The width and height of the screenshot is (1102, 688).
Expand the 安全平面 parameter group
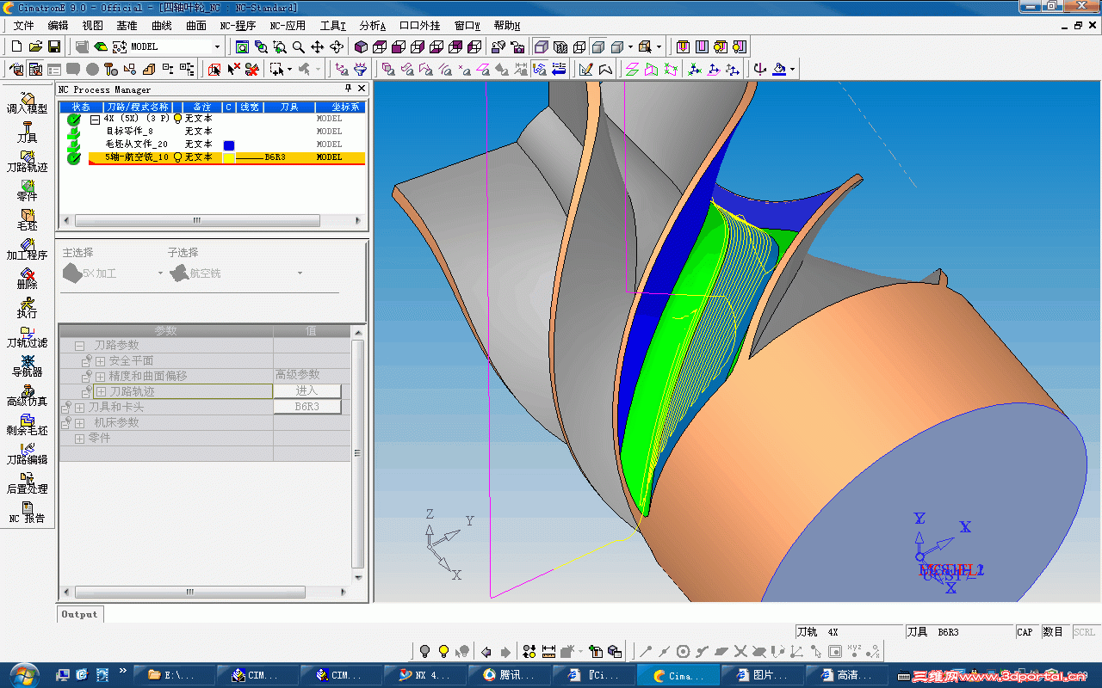(x=100, y=361)
